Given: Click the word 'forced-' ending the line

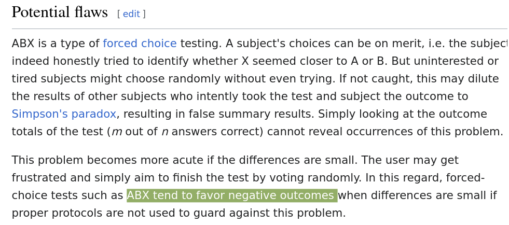Looking at the screenshot, I should [465, 178].
